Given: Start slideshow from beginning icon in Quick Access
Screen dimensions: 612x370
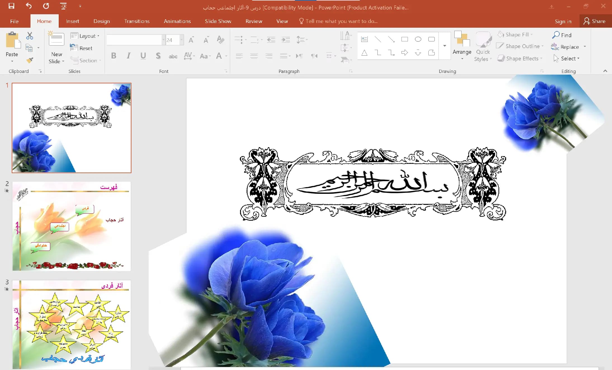Looking at the screenshot, I should click(x=63, y=6).
